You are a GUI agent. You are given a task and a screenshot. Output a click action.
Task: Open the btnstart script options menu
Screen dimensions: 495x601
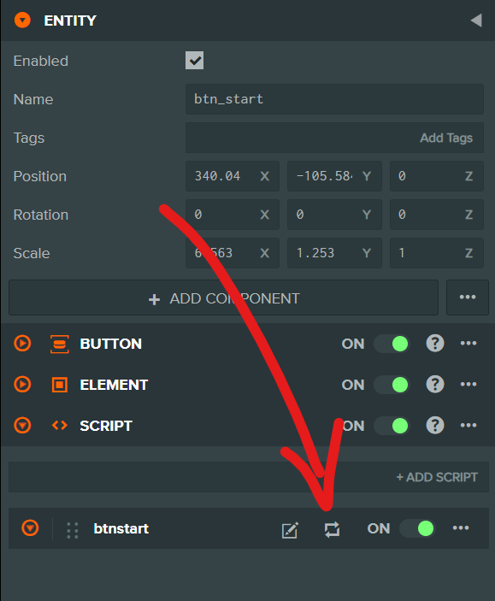pyautogui.click(x=461, y=527)
